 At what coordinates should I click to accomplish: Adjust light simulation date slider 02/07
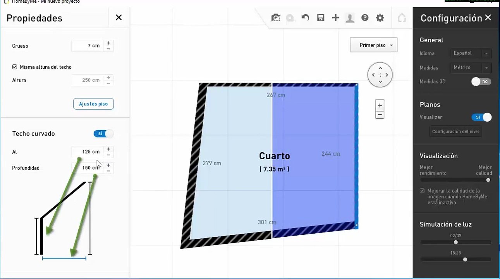coord(455,242)
